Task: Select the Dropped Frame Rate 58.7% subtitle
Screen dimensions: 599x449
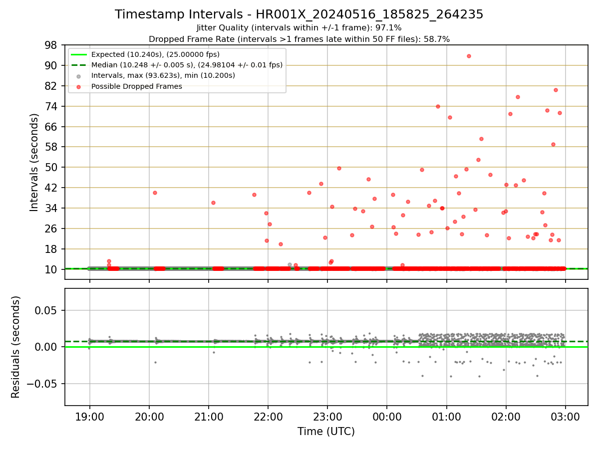Action: coord(299,39)
